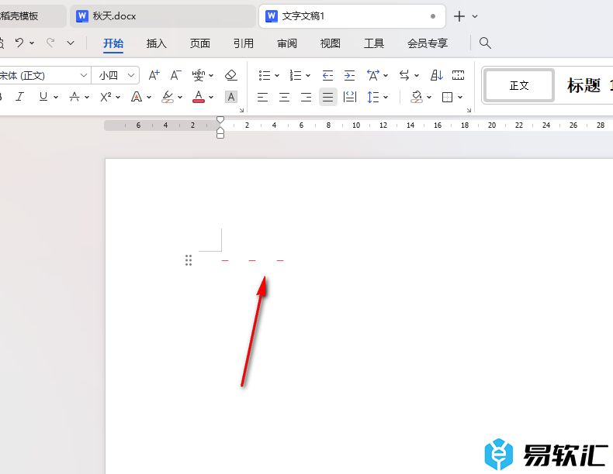Show or hide paragraph marks icon
This screenshot has width=613, height=474.
pyautogui.click(x=458, y=75)
